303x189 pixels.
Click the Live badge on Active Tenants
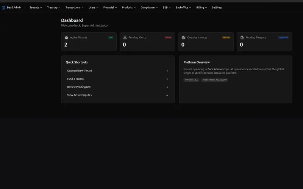click(x=111, y=37)
